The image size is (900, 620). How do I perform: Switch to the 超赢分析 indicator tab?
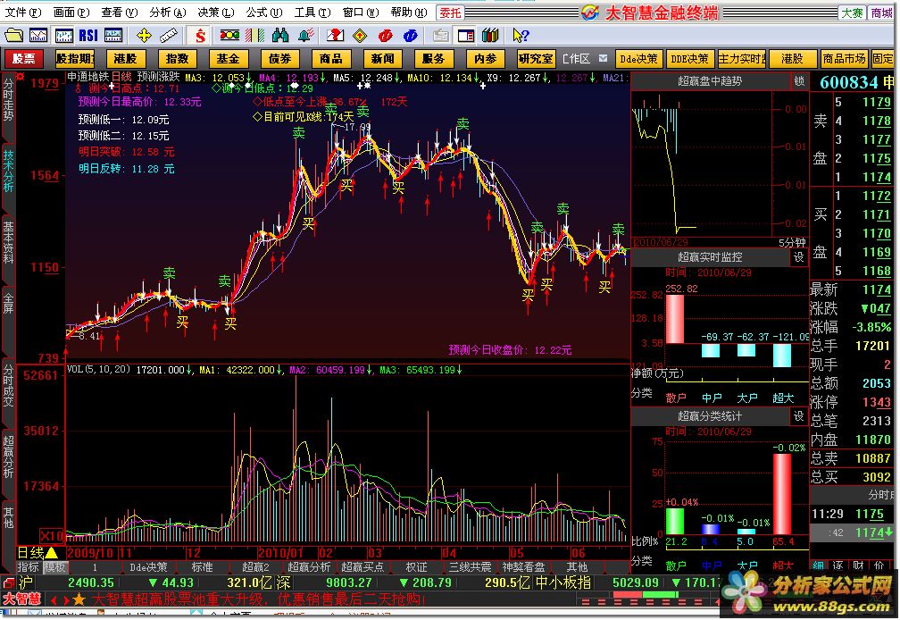pos(309,567)
